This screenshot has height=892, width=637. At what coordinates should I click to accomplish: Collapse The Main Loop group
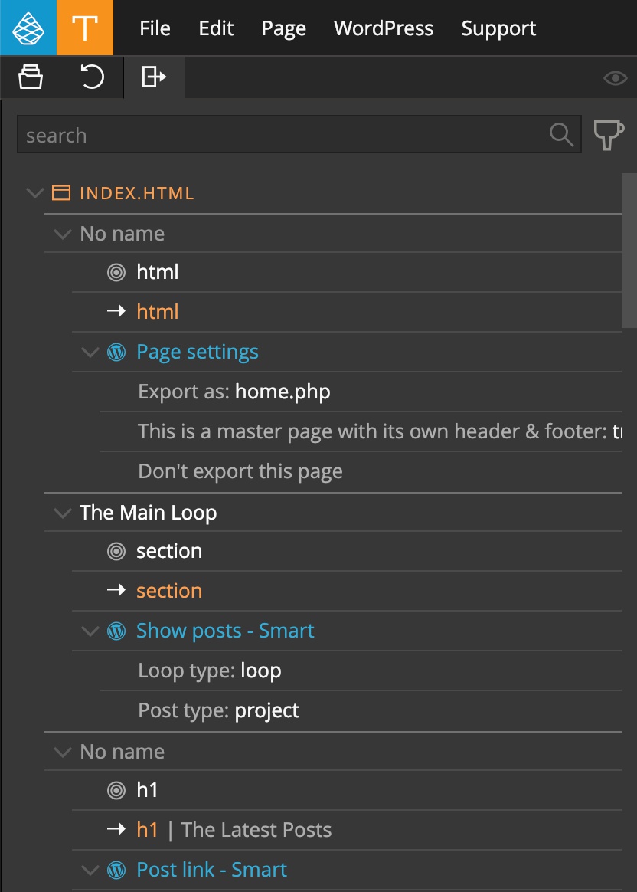coord(62,513)
